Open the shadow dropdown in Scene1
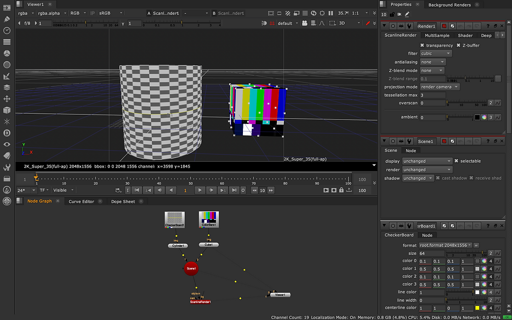The height and width of the screenshot is (320, 512). coord(418,178)
